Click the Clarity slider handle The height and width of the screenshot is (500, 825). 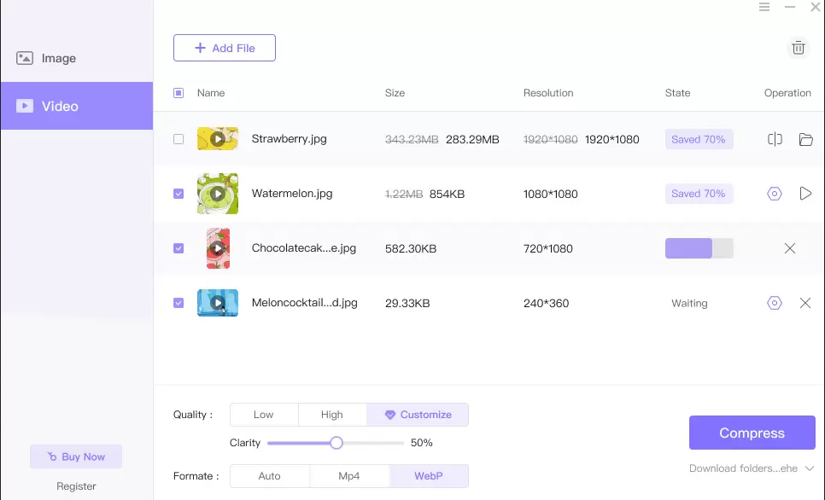(x=336, y=443)
